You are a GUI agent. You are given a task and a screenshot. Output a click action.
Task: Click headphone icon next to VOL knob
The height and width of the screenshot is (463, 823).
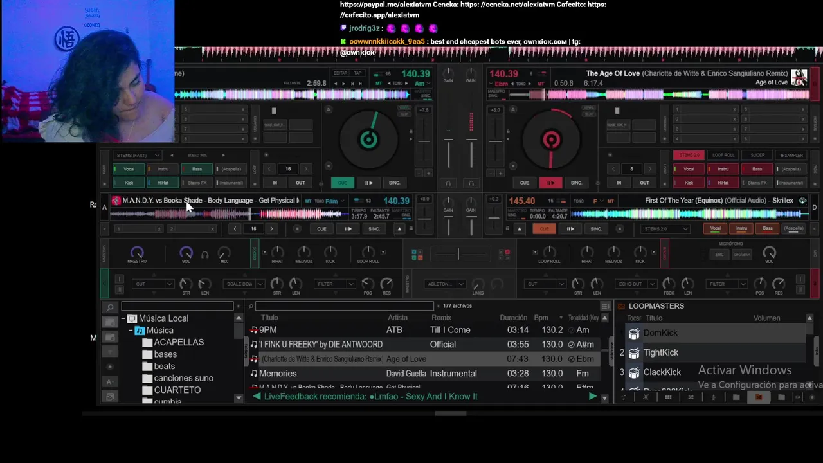204,255
